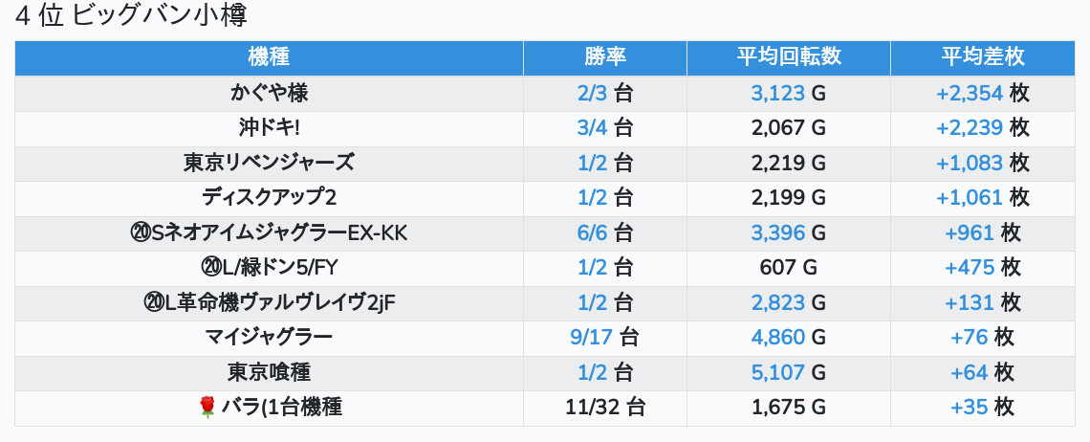This screenshot has height=442, width=1090.
Task: Click the +961 difference link
Action: 970,232
